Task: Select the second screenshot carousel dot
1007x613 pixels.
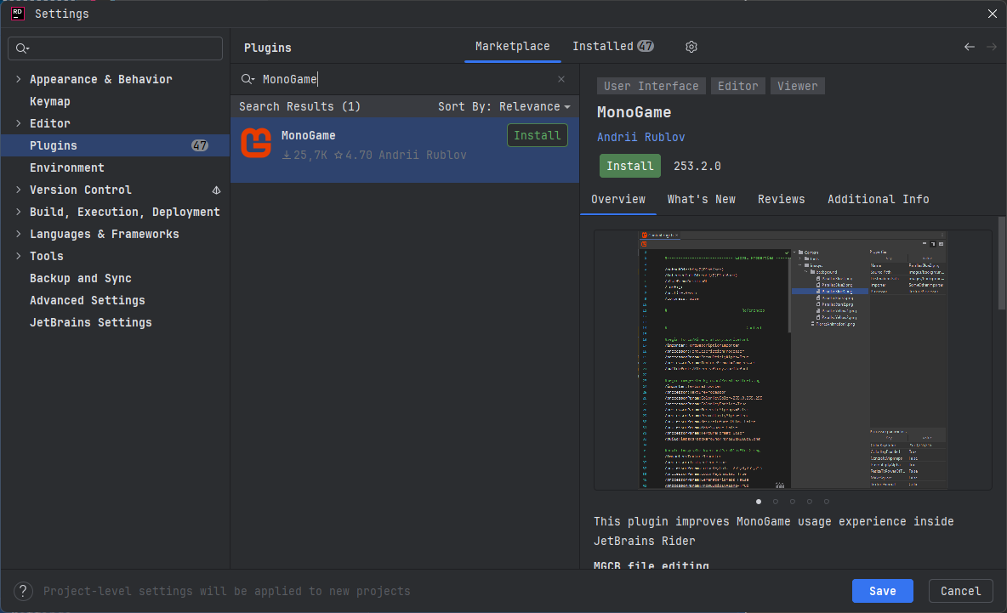Action: pyautogui.click(x=775, y=502)
